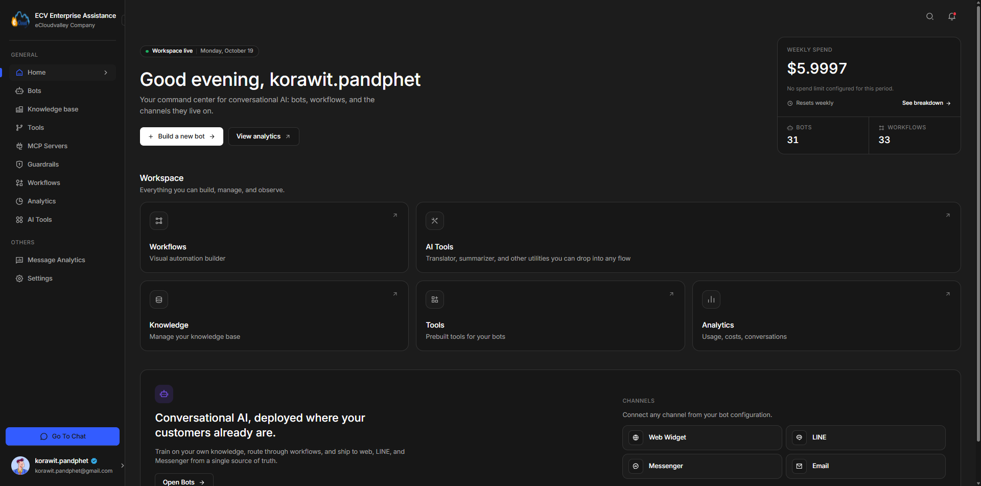Follow the See breakdown link
Screen dimensions: 981x486
[x=926, y=103]
